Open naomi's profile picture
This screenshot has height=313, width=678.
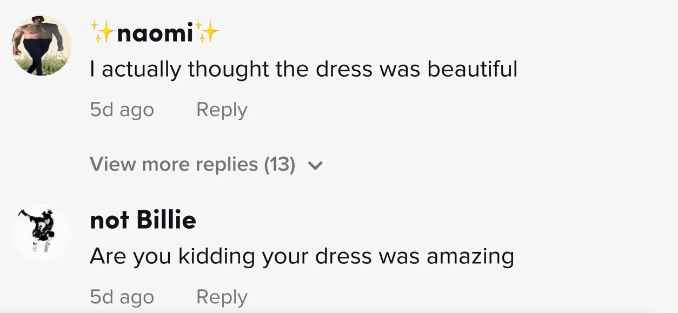pos(42,46)
